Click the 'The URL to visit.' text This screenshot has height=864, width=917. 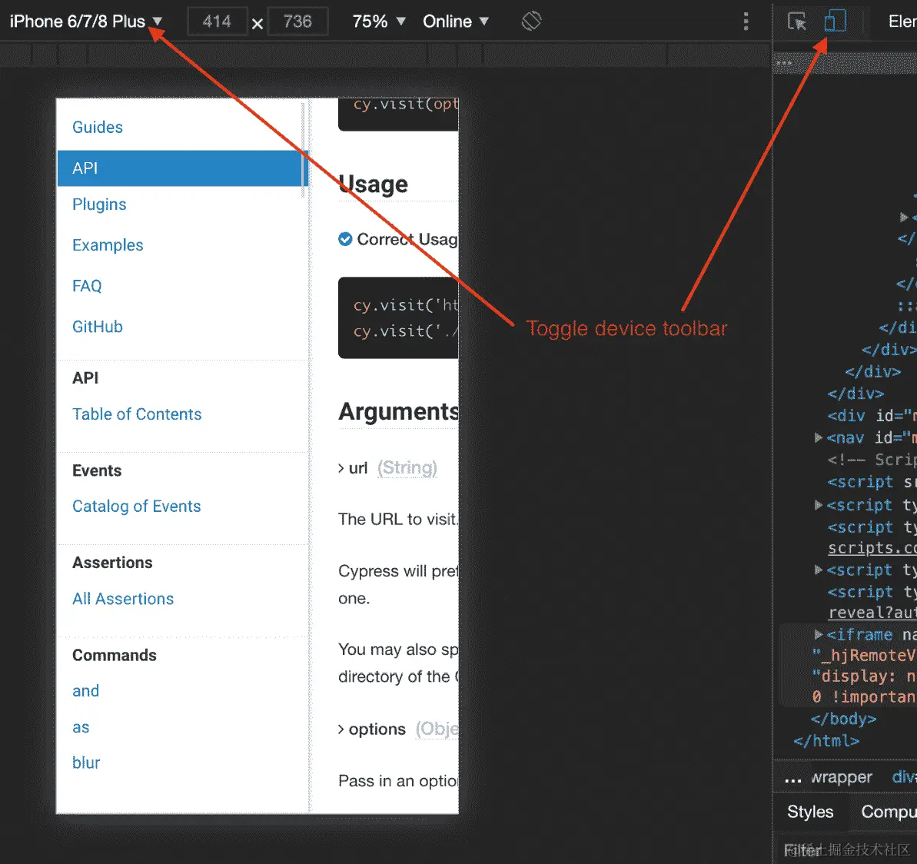pos(398,520)
